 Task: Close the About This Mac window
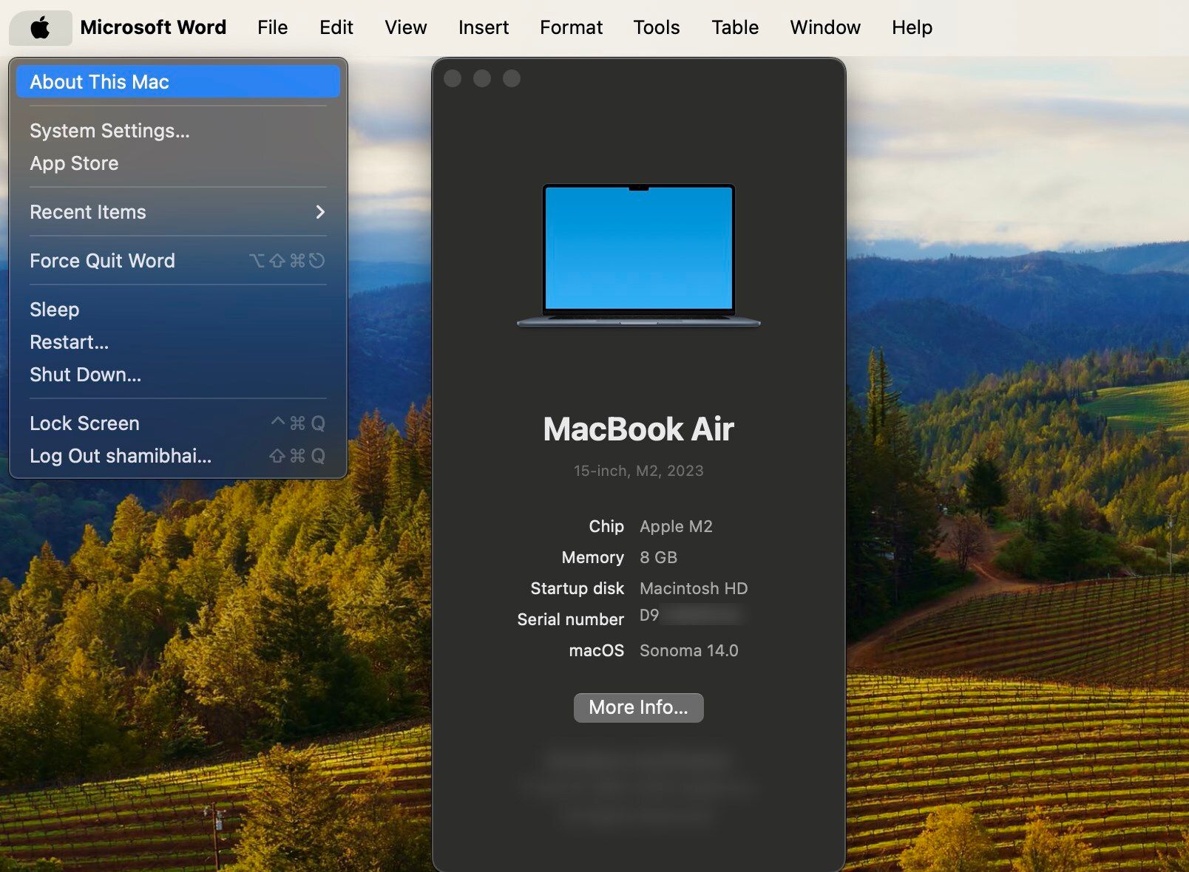coord(453,78)
